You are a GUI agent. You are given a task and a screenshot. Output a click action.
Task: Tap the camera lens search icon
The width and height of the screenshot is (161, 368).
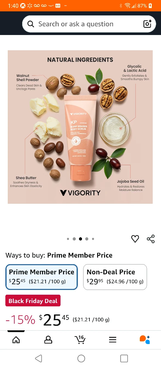148,24
